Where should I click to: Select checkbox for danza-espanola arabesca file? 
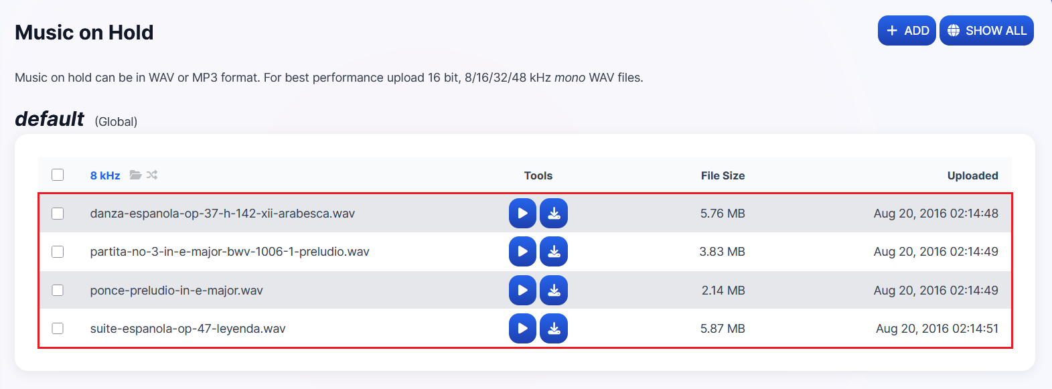point(58,214)
